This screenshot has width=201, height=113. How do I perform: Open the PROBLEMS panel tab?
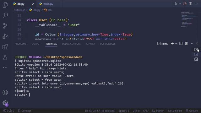point(20,44)
